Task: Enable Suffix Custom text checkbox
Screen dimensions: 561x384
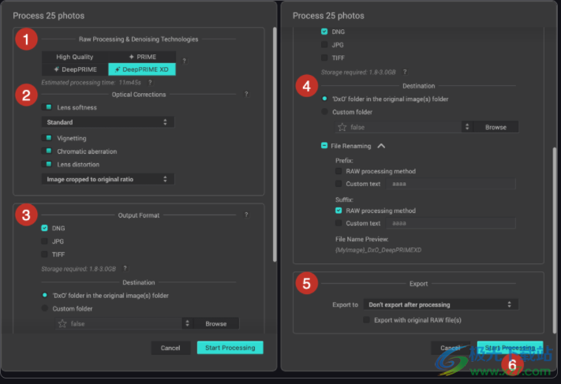Action: pyautogui.click(x=338, y=223)
